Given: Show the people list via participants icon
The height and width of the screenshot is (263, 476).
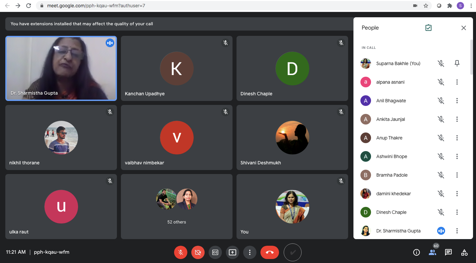Looking at the screenshot, I should [x=432, y=252].
